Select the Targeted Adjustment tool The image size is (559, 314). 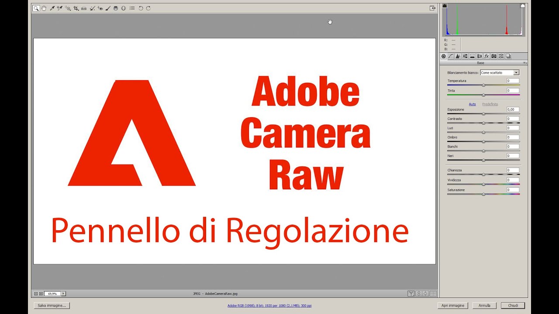pyautogui.click(x=68, y=8)
